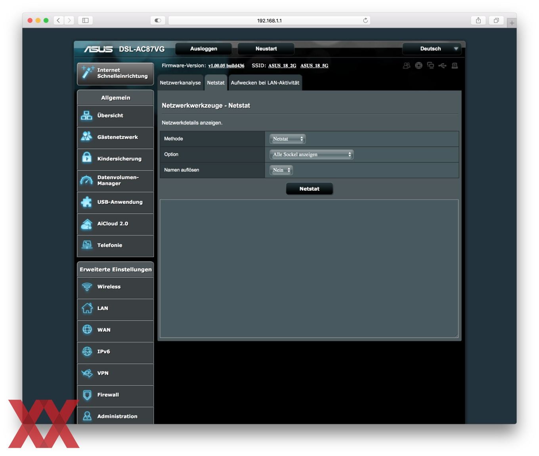Click the VPN arrows icon
This screenshot has height=456, width=539.
coord(87,373)
